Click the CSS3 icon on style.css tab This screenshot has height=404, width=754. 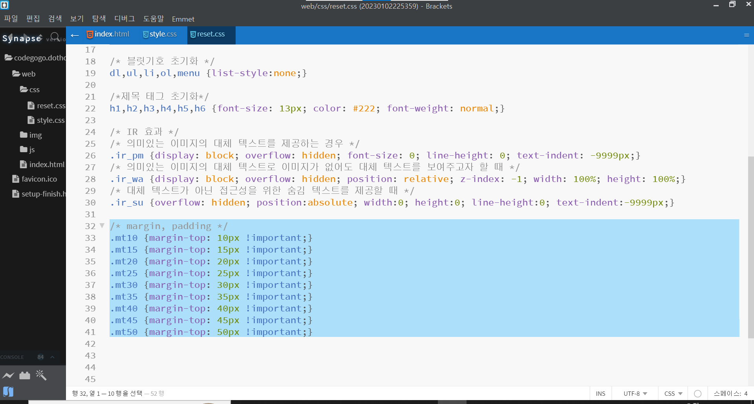(x=145, y=35)
